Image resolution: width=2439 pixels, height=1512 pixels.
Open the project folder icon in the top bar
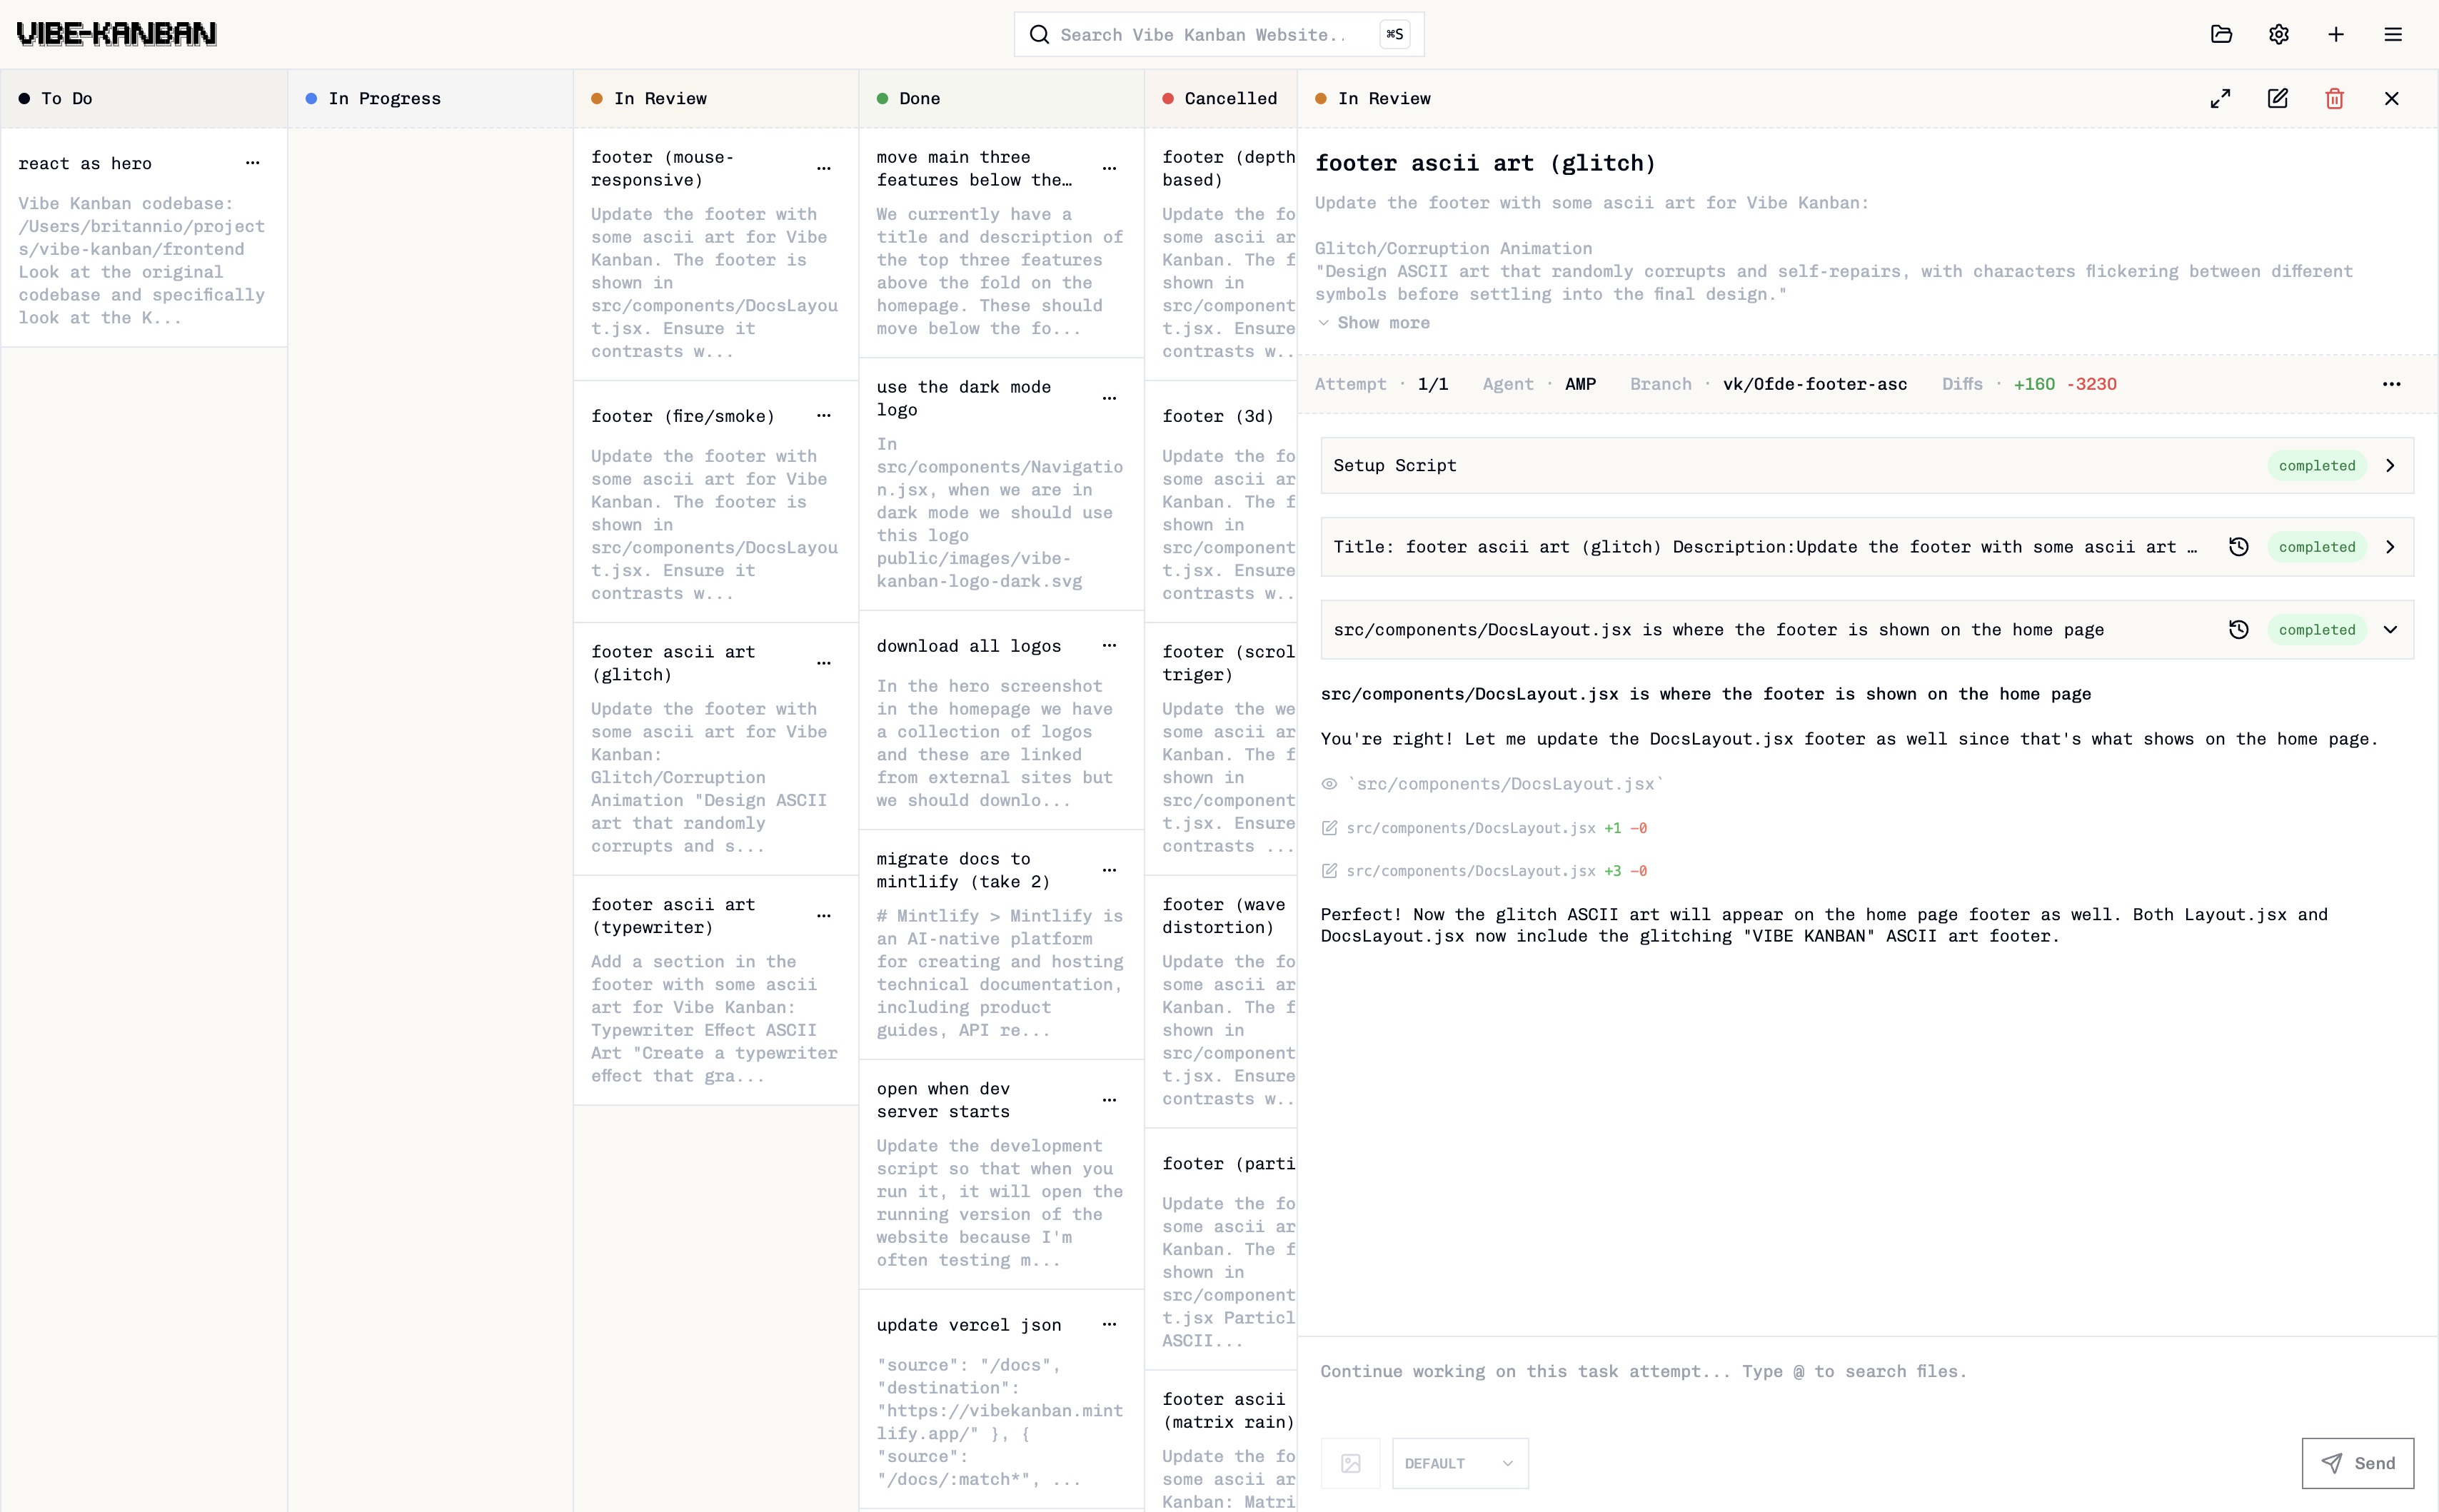[x=2222, y=33]
